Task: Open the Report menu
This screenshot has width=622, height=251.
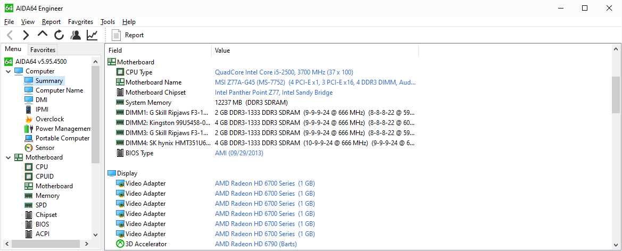Action: [51, 22]
